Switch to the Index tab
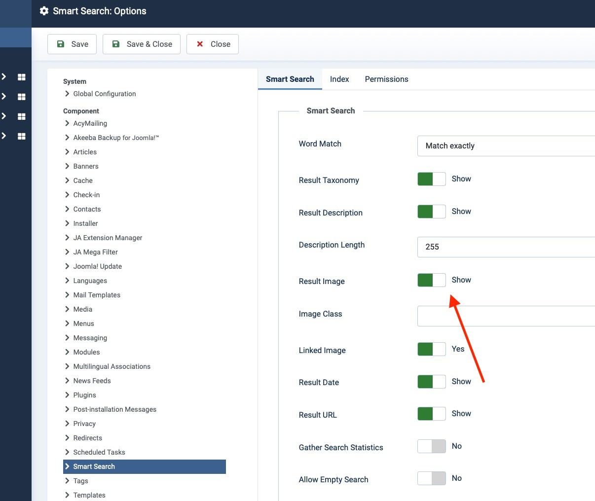This screenshot has width=595, height=501. [339, 79]
